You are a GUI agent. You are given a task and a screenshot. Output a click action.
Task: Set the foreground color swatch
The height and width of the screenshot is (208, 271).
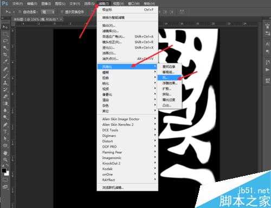click(x=4, y=171)
